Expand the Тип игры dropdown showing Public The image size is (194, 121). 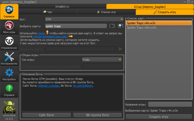[102, 60]
